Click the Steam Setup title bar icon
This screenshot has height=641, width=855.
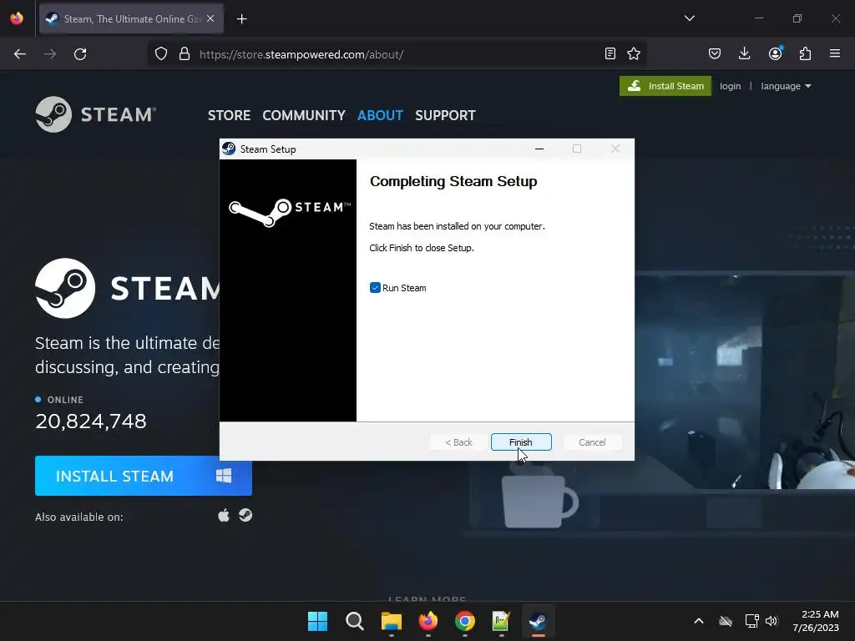click(229, 149)
